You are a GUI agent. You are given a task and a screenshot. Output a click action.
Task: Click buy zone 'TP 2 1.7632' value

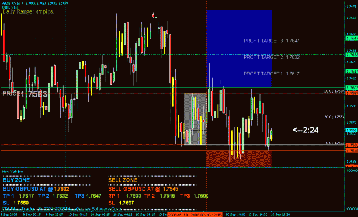(53, 196)
